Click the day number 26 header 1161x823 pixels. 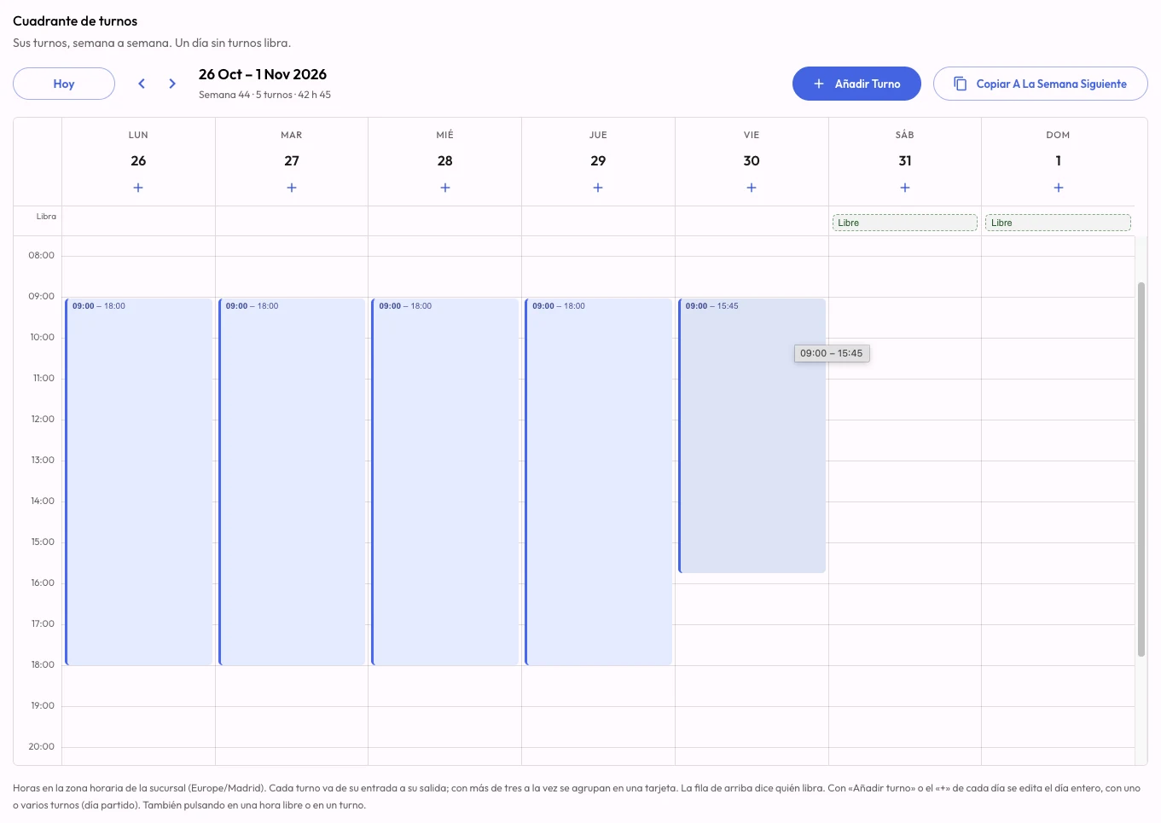tap(138, 160)
